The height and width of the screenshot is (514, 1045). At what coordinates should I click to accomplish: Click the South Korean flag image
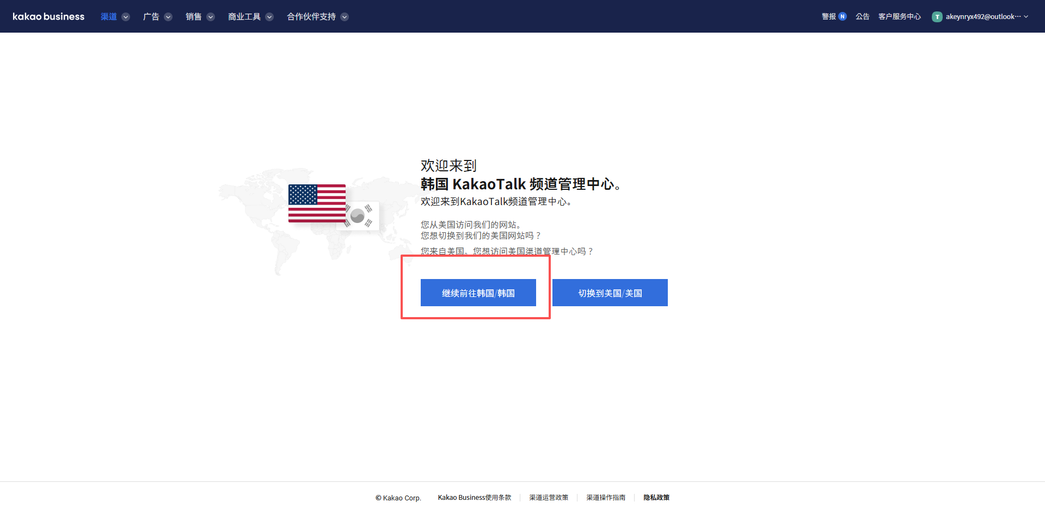click(x=360, y=216)
